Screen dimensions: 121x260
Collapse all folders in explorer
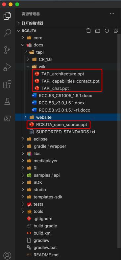pyautogui.click(x=116, y=31)
